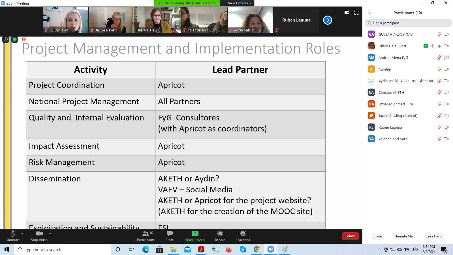Switch gallery layout view icon
453x255 pixels.
coord(347,13)
